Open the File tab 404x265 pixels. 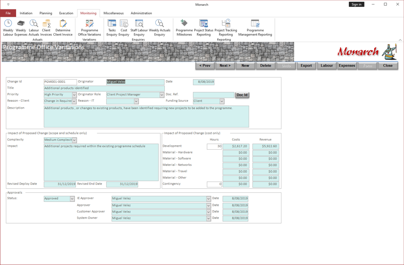[8, 13]
